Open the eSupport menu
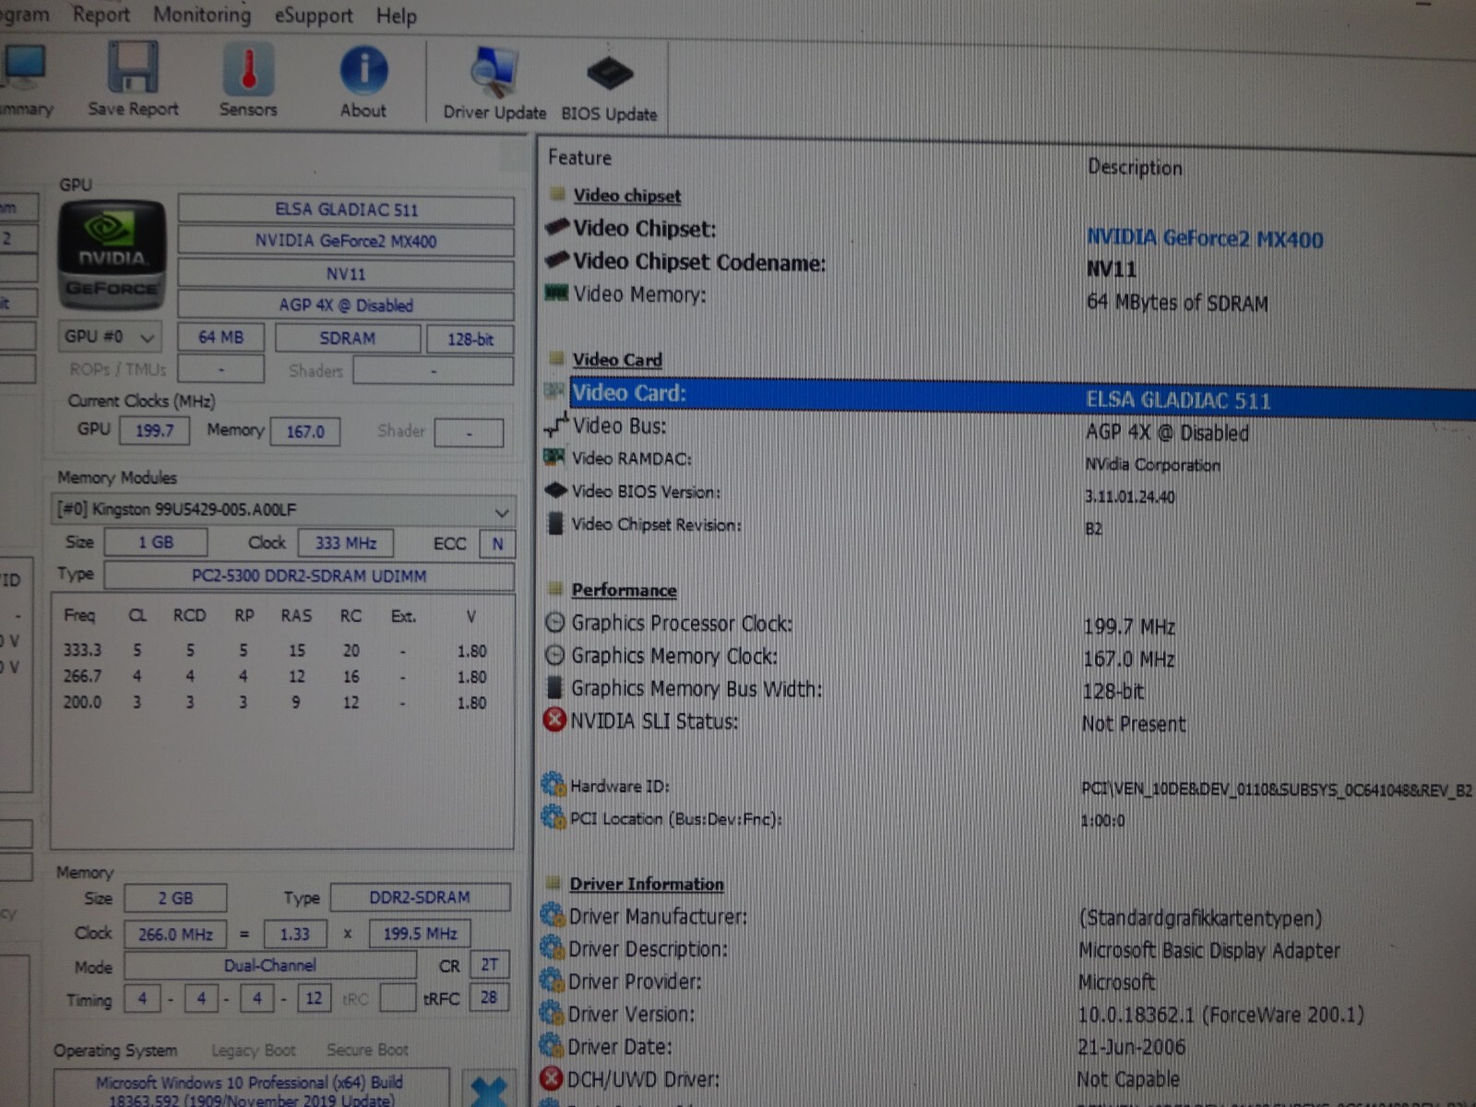 314,16
